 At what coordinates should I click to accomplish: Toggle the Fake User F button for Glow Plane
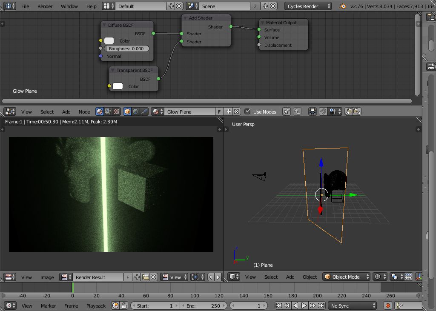point(219,111)
